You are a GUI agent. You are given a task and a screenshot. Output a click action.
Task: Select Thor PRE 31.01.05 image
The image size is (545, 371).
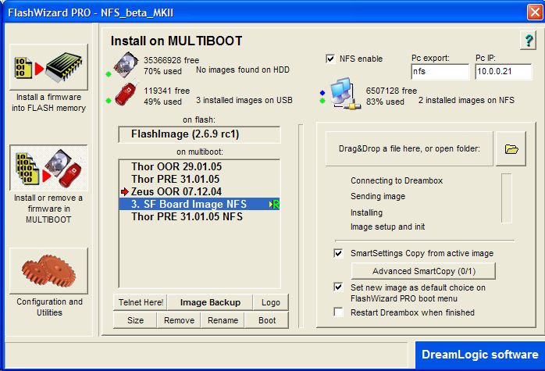pos(199,179)
